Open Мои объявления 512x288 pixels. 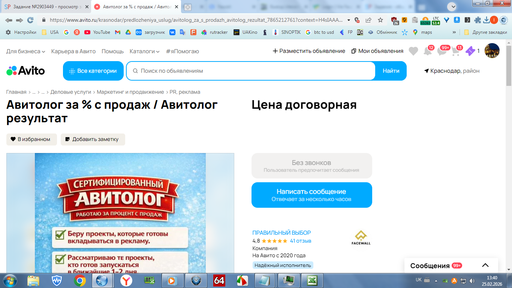(377, 51)
